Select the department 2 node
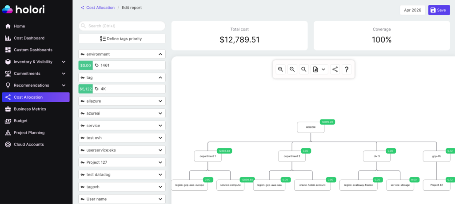 tap(292, 156)
